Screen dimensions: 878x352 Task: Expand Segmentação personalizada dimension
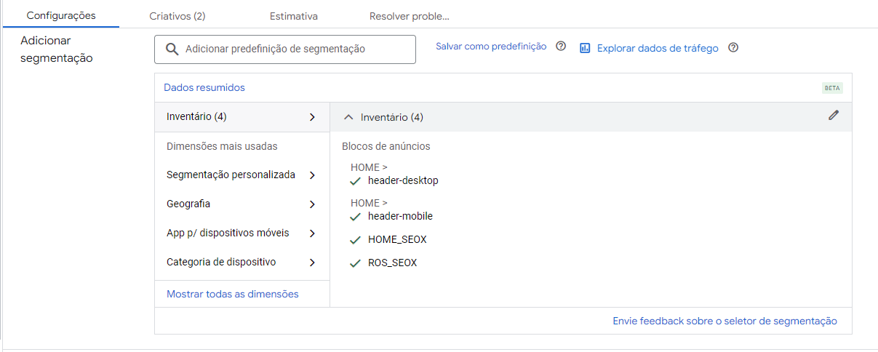point(242,175)
